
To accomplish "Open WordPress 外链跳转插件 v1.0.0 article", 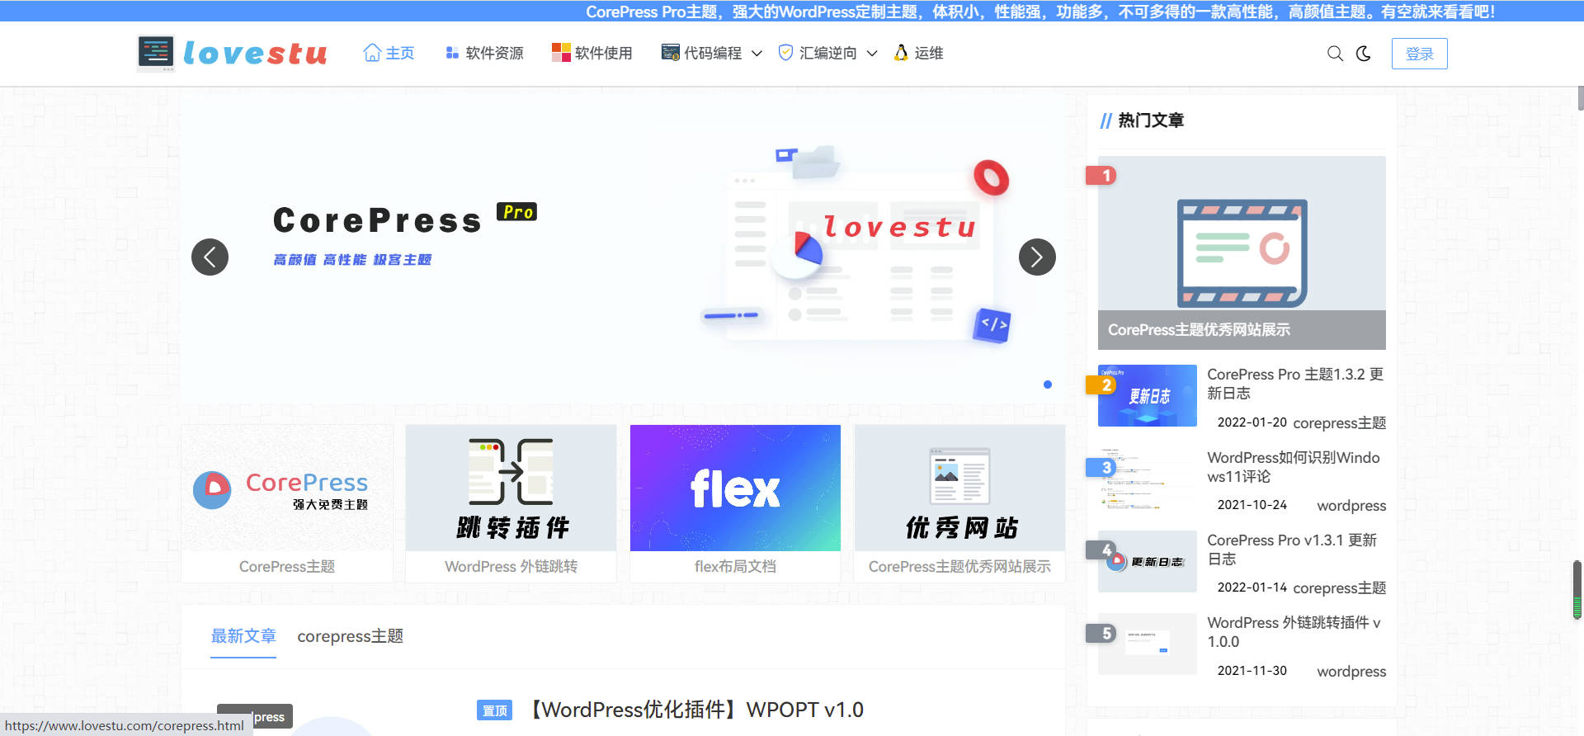I will [1294, 632].
